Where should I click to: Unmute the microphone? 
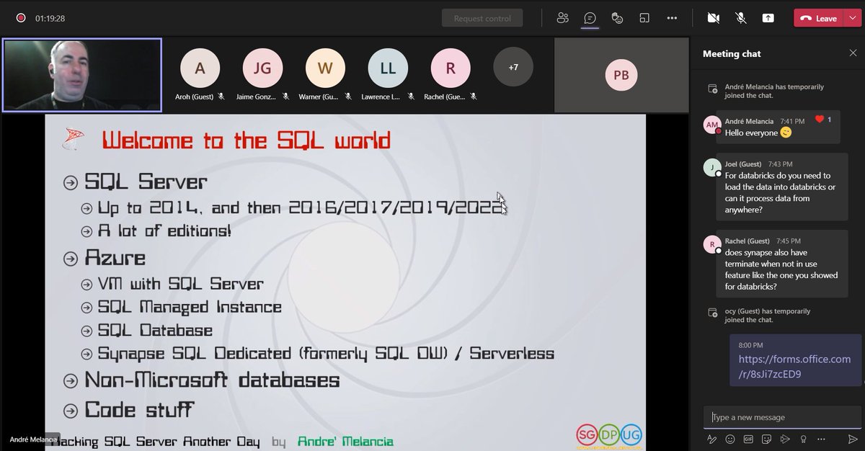pos(741,18)
